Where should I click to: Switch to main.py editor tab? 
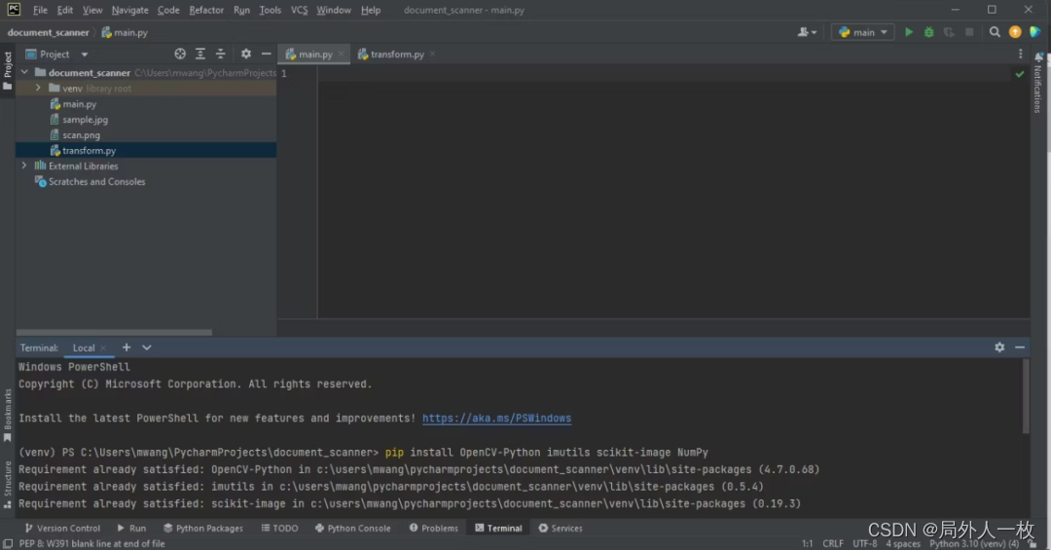(x=315, y=54)
